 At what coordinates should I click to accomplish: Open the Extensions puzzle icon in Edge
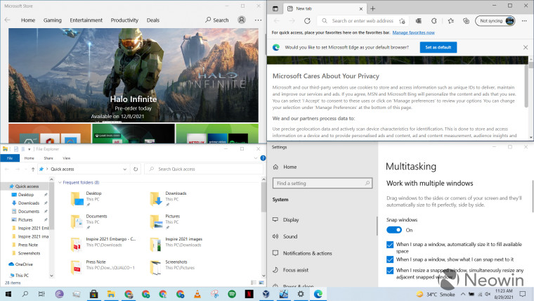coord(434,21)
